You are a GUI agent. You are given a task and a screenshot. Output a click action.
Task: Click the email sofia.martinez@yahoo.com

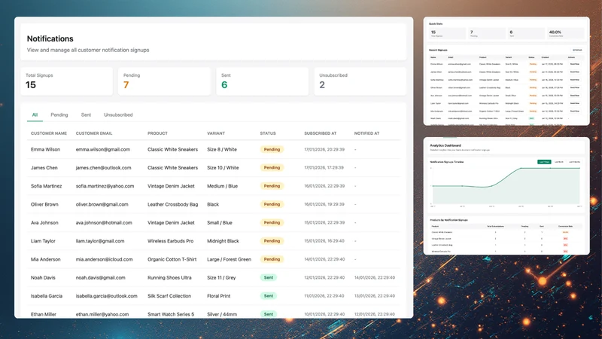[x=105, y=186]
